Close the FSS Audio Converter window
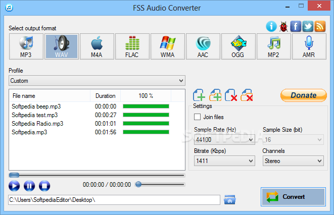The height and width of the screenshot is (215, 334). (x=319, y=6)
